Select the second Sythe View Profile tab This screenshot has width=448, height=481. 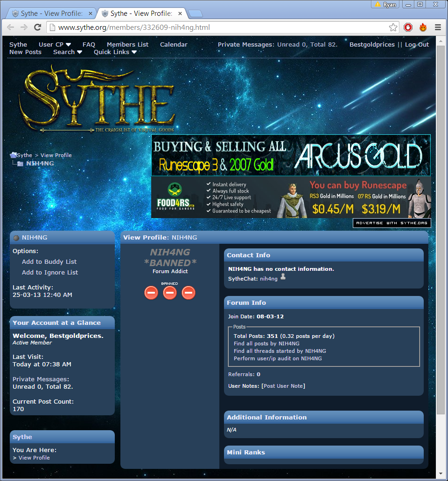pyautogui.click(x=140, y=14)
